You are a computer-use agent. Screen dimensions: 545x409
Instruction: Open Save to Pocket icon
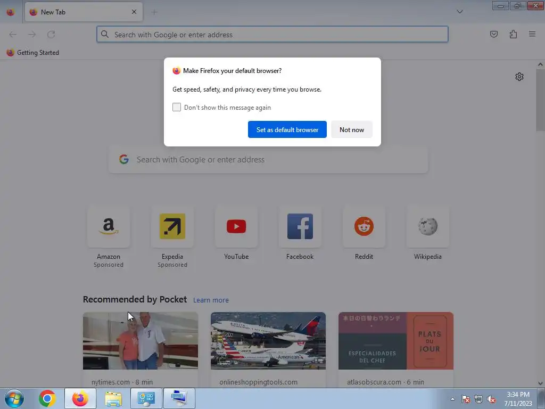point(493,34)
